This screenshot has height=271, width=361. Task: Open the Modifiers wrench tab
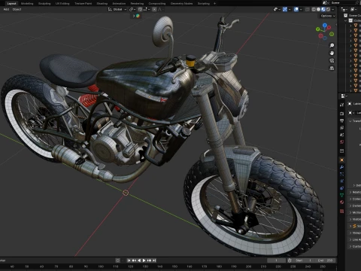tap(342, 167)
